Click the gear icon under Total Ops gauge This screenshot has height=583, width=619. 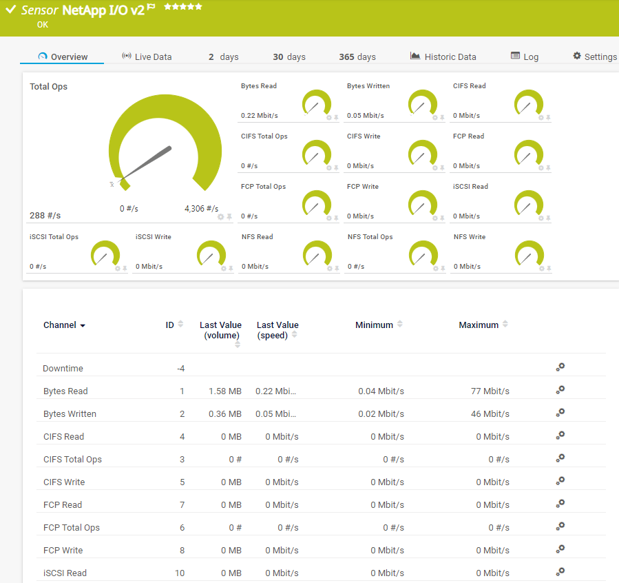(x=221, y=216)
